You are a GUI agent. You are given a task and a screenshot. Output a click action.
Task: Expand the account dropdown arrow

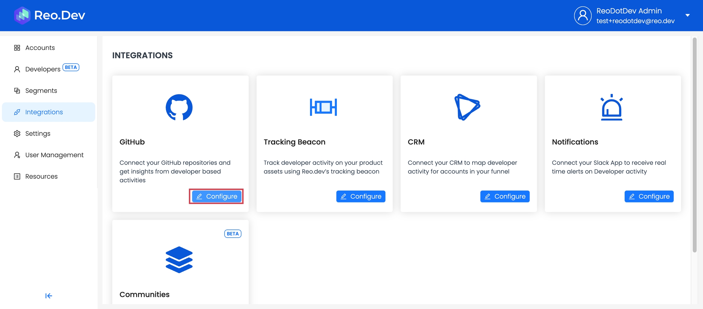[687, 16]
